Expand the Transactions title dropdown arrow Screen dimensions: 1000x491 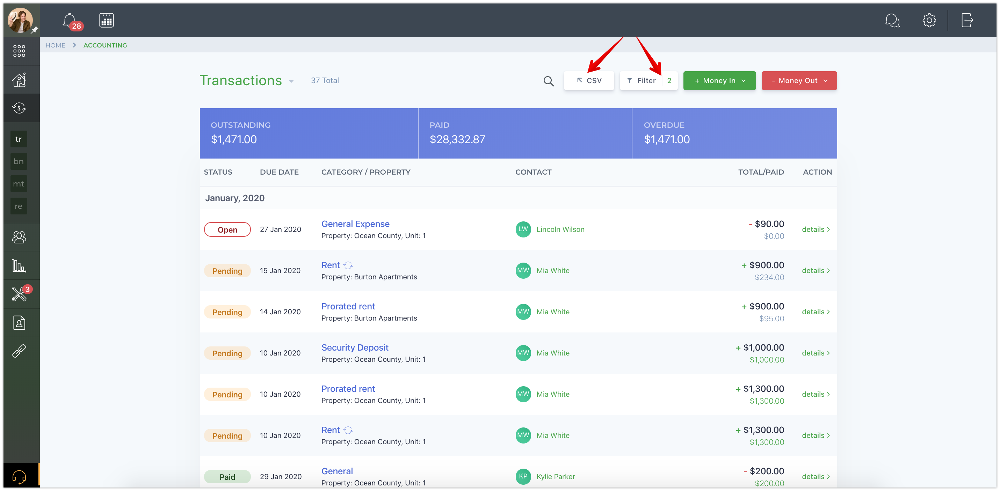click(x=291, y=81)
